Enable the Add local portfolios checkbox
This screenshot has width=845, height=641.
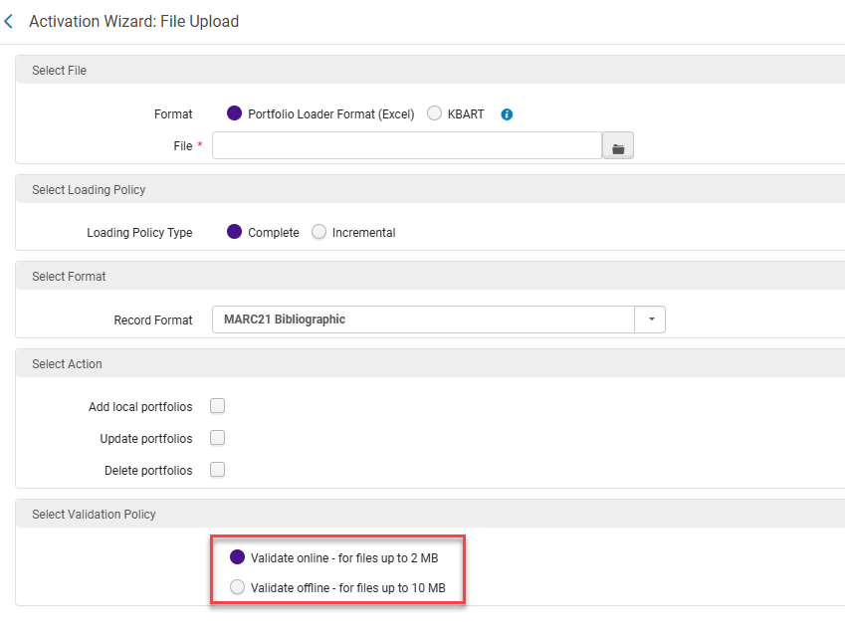217,406
